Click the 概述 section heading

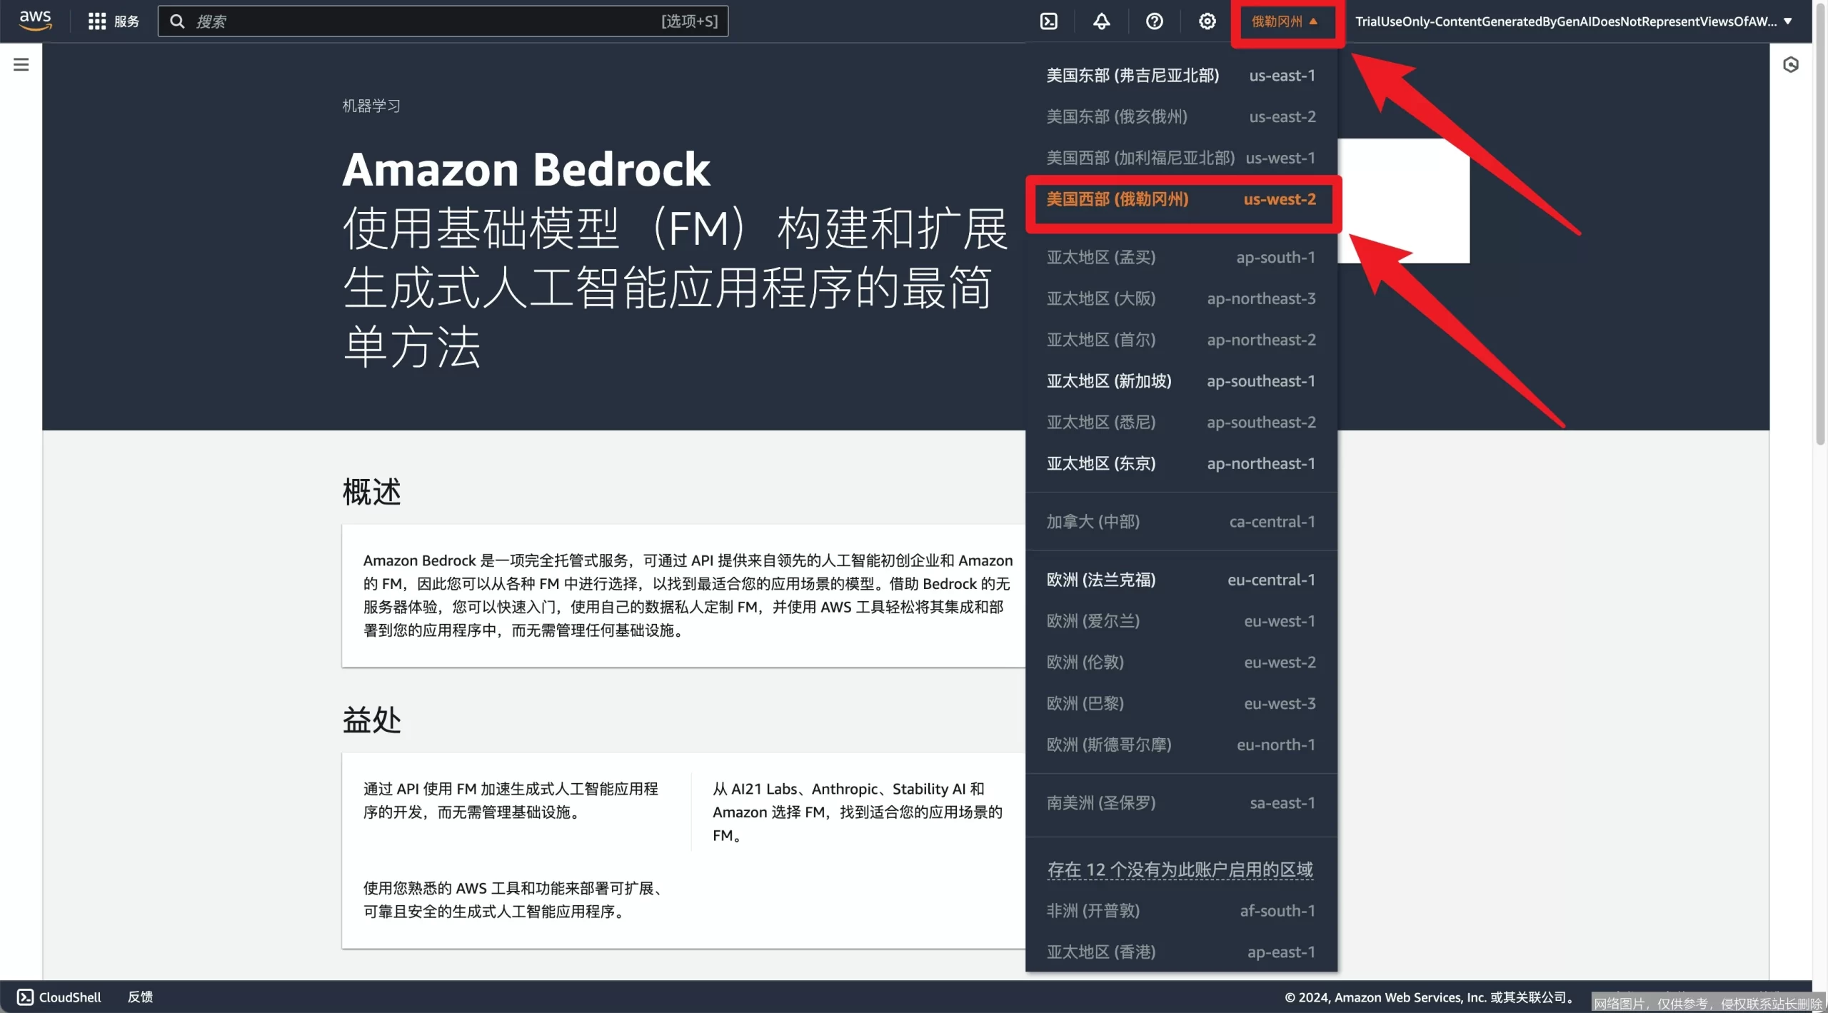point(372,492)
